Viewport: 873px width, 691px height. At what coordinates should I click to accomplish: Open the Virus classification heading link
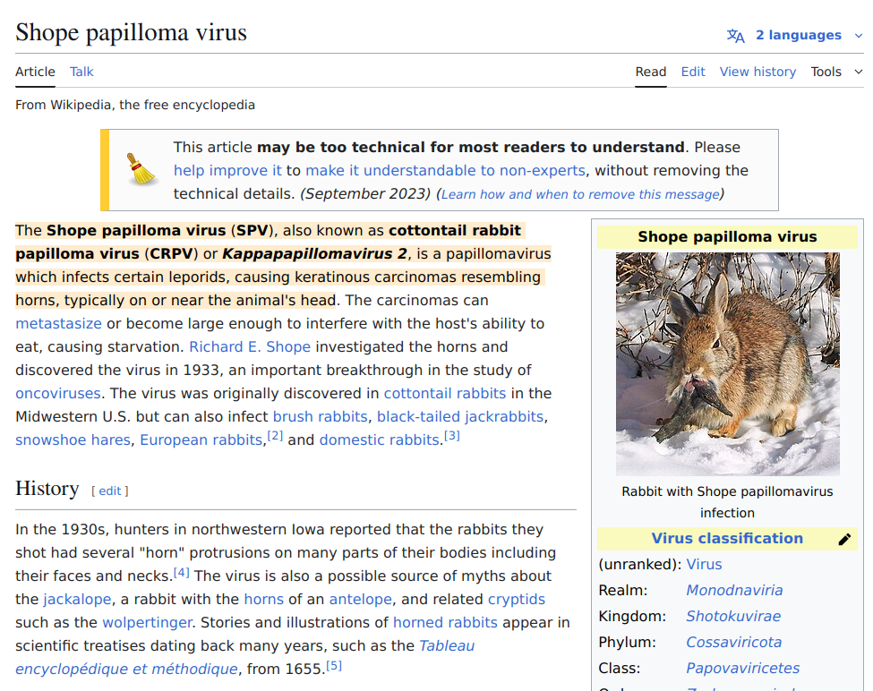tap(727, 539)
